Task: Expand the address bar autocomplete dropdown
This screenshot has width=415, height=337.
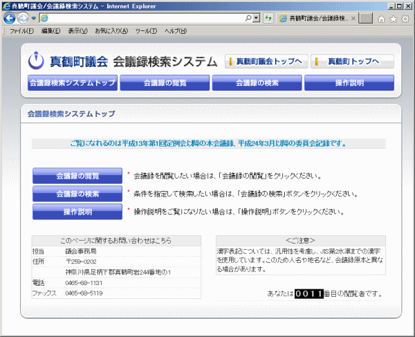Action: coord(256,18)
